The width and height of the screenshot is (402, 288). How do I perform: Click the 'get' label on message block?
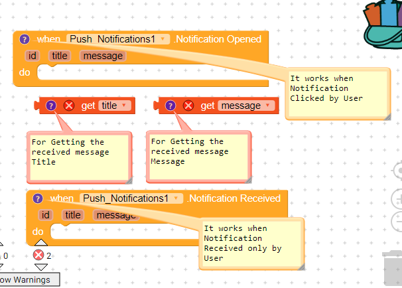click(x=208, y=106)
